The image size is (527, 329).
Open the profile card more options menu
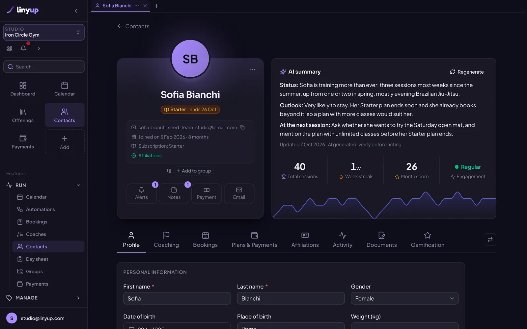253,70
